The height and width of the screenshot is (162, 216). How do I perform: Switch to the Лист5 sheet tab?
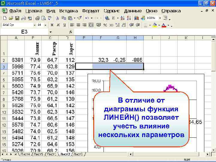pos(38,154)
